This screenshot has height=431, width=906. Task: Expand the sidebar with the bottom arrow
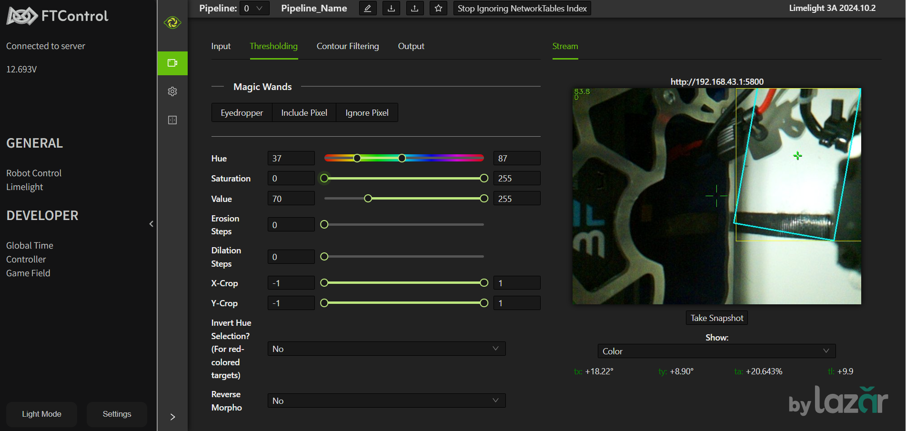tap(172, 417)
